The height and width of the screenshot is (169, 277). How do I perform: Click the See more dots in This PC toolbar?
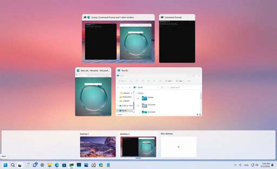(x=189, y=81)
